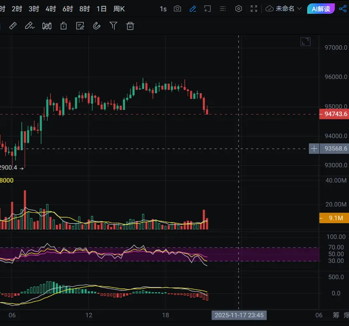Open the candlestick pattern tool

tap(47, 26)
